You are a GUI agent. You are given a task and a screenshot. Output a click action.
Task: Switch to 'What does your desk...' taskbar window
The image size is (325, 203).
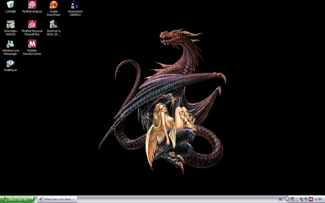pyautogui.click(x=57, y=199)
